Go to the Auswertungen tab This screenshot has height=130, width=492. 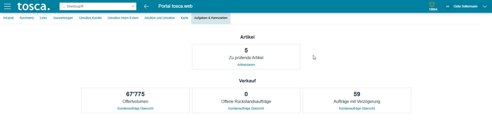coord(63,18)
